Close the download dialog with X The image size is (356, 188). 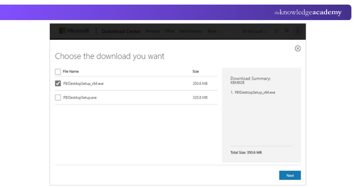coord(298,48)
